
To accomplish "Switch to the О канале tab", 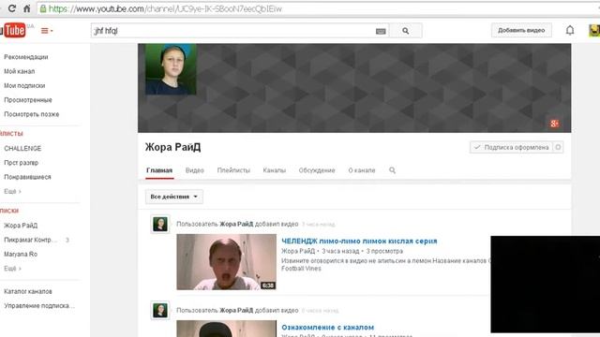I will [x=362, y=170].
